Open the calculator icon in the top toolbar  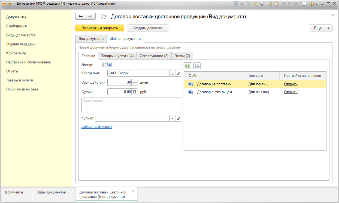[x=270, y=4]
